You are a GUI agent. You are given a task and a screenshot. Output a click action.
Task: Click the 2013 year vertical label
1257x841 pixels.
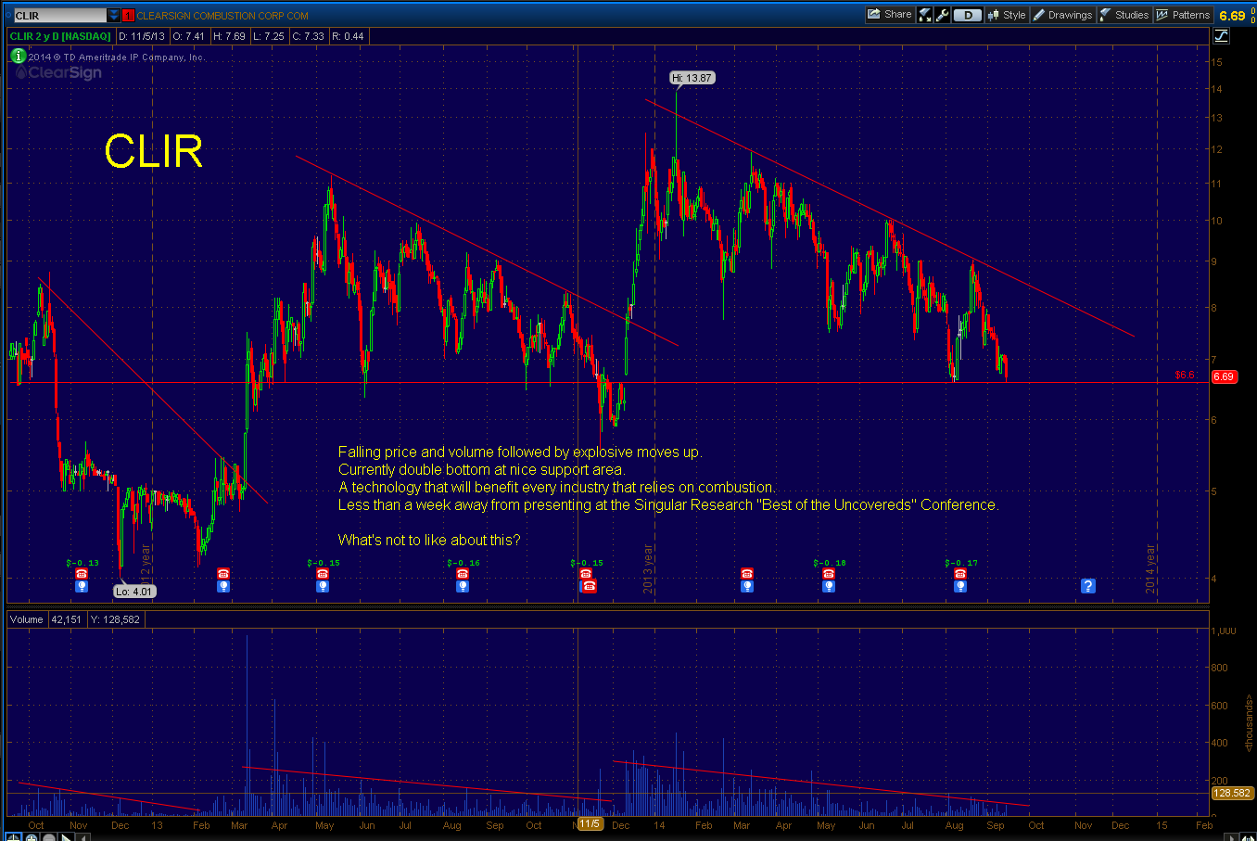pos(648,568)
